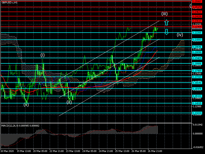
Task: Click the wave label (v)
Action: [x=26, y=104]
